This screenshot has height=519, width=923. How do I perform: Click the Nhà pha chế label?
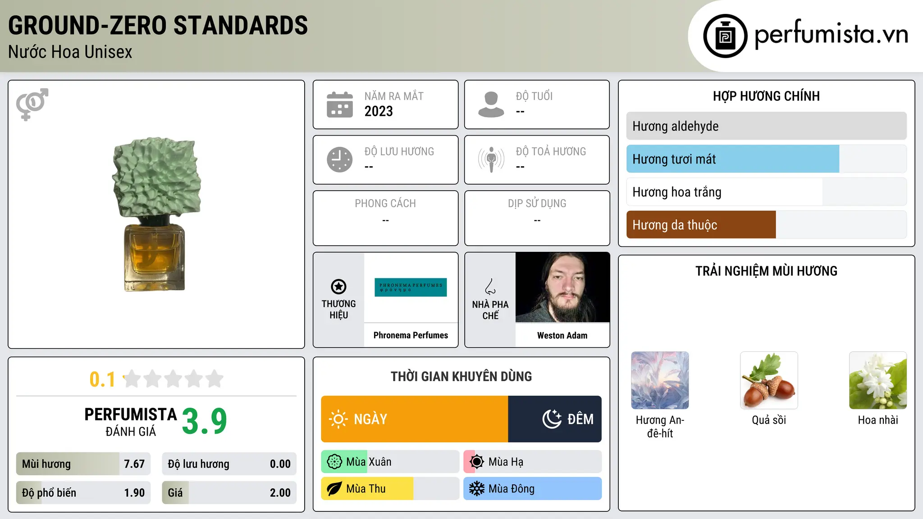point(490,310)
